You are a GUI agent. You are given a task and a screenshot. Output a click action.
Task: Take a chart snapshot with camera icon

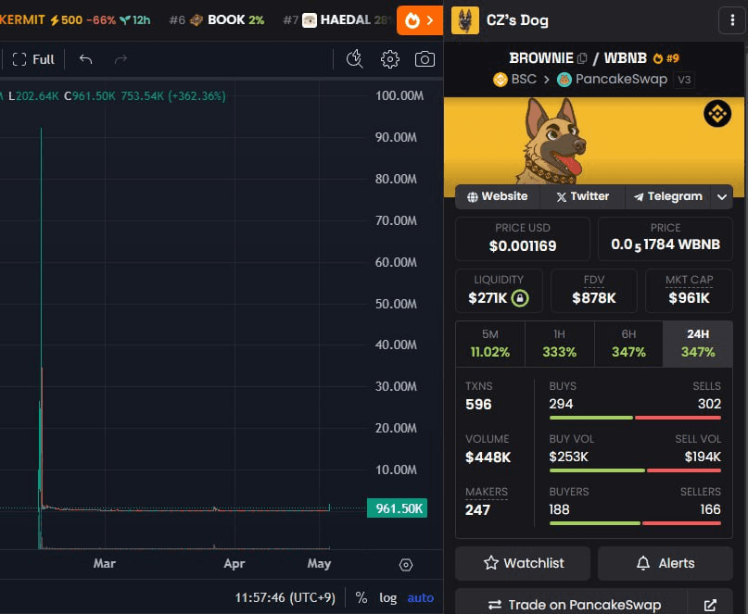pos(425,59)
